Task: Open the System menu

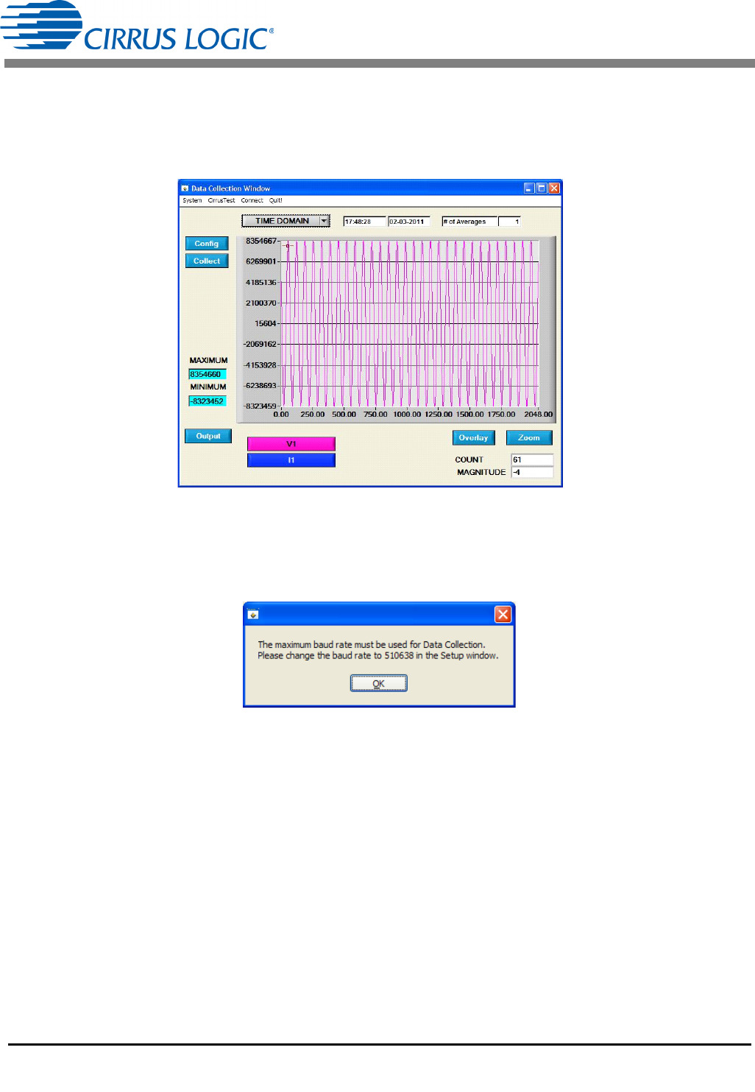Action: 192,200
